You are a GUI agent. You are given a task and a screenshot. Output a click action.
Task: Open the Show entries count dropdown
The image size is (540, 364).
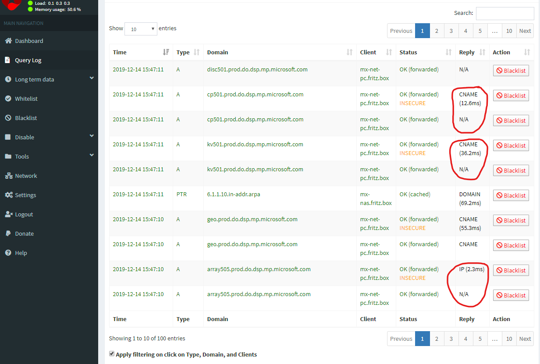pos(141,29)
